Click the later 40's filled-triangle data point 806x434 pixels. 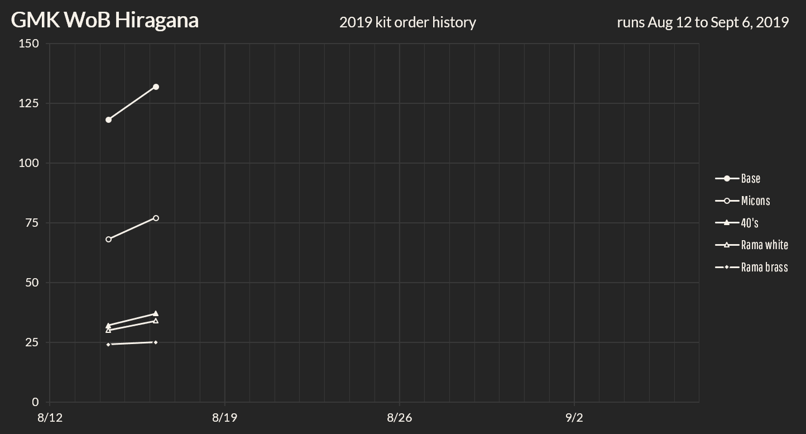[x=156, y=313]
